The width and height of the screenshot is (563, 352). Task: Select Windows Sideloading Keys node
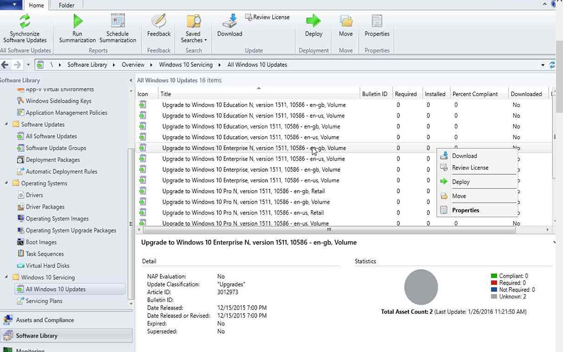coord(55,101)
